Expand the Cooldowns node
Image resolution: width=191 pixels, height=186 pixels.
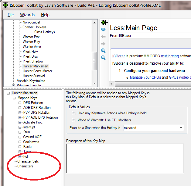point(20,142)
